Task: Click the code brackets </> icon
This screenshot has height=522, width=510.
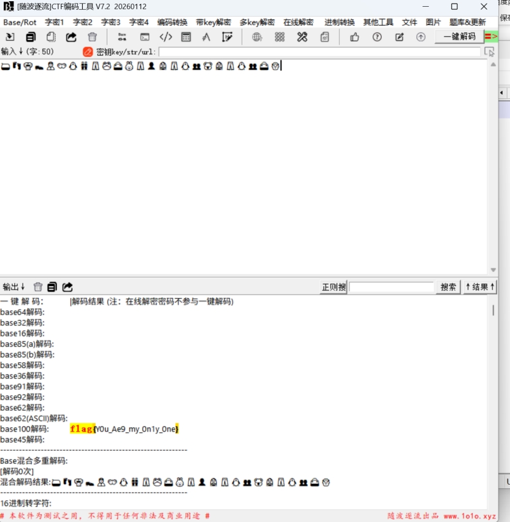Action: (x=166, y=37)
